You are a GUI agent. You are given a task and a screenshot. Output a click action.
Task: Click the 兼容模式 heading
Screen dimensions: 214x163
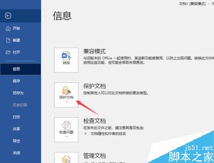[x=95, y=51]
